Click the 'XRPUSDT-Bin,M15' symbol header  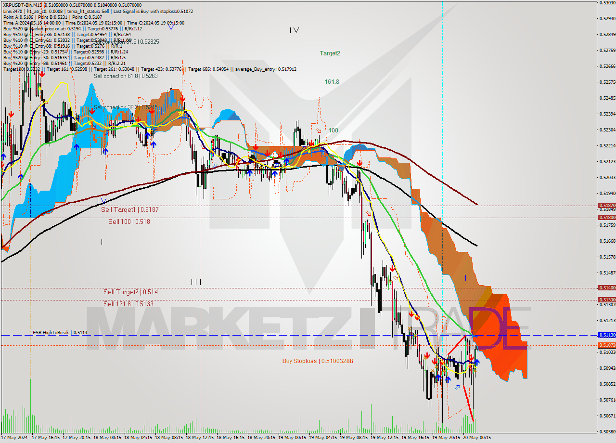click(23, 4)
